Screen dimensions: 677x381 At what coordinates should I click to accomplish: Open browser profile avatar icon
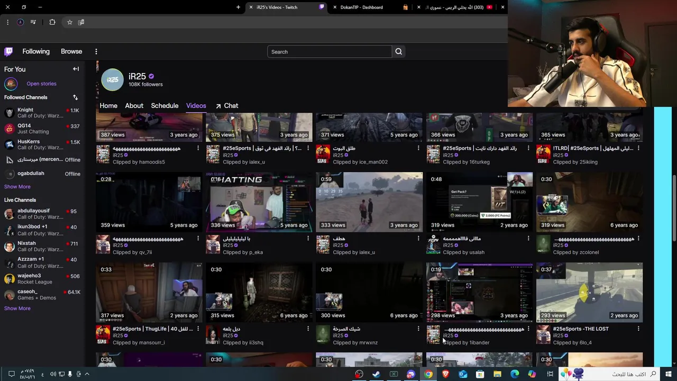click(20, 22)
